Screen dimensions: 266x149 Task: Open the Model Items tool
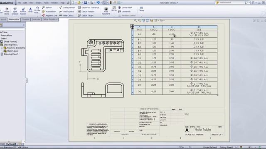click(x=7, y=11)
